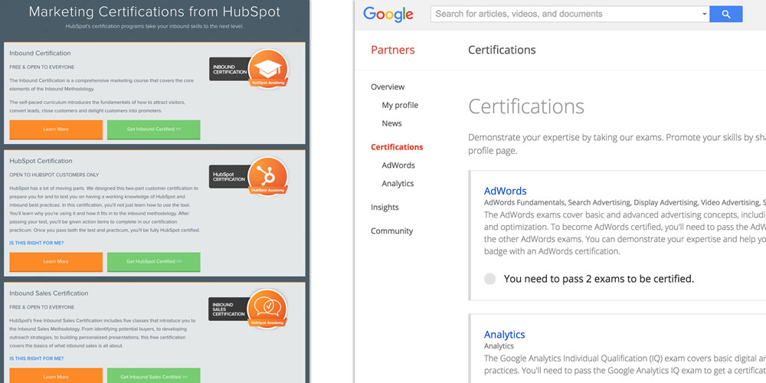Click Learn More under Inbound Sales Certification
Image resolution: width=766 pixels, height=383 pixels.
56,375
